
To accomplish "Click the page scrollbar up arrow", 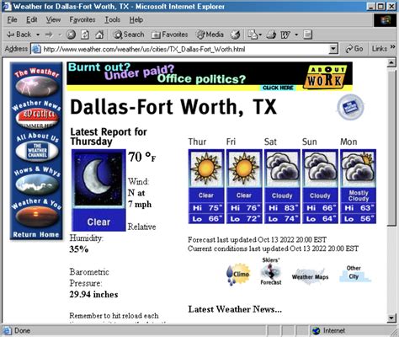I will 391,62.
